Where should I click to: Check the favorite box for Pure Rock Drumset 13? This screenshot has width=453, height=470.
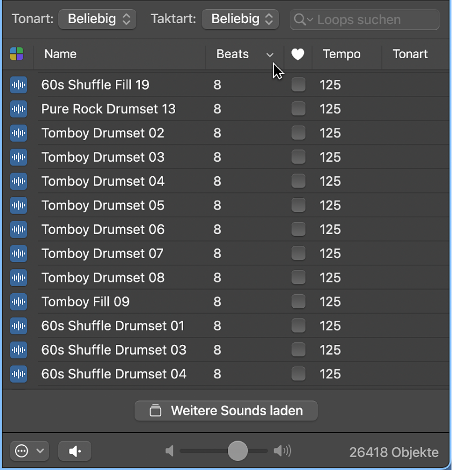point(298,109)
